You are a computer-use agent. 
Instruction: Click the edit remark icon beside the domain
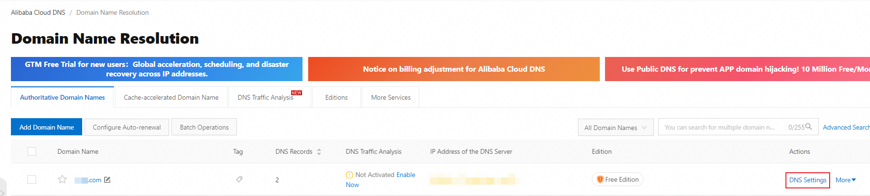coord(107,180)
